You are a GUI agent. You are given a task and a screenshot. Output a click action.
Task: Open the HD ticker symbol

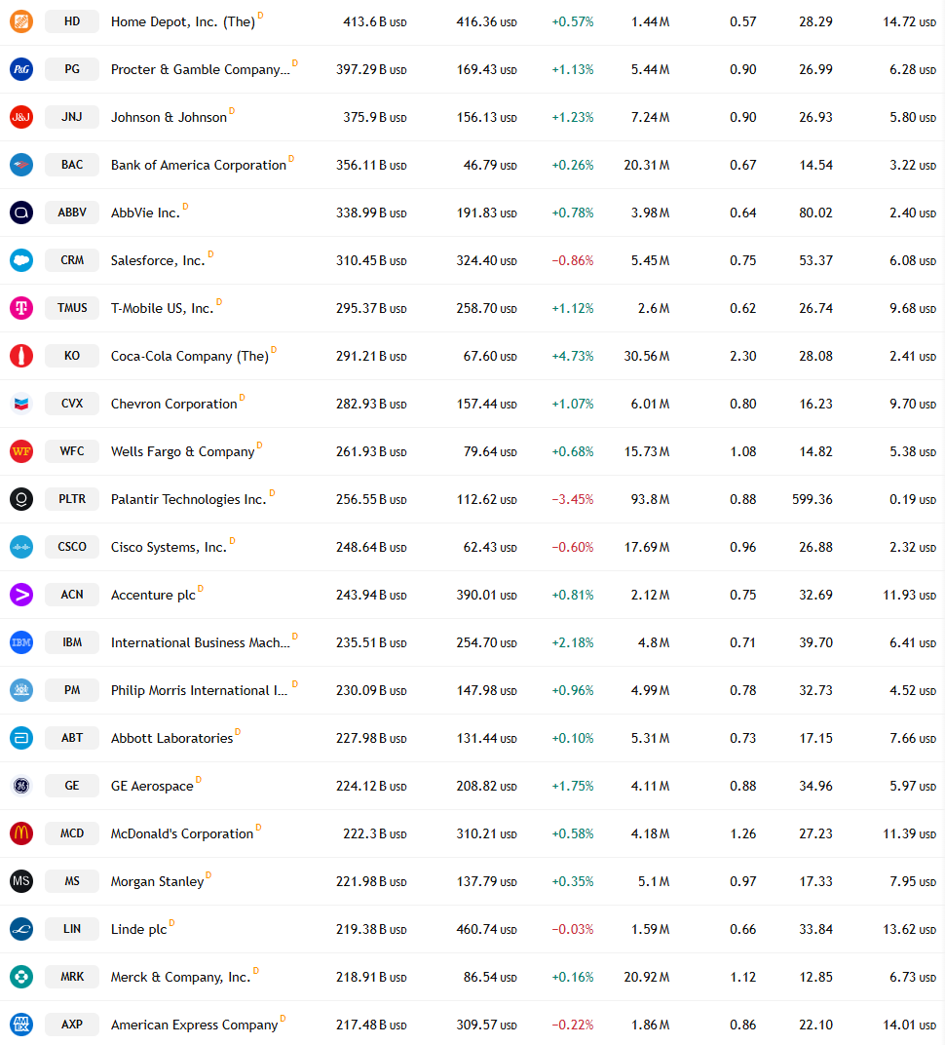72,21
